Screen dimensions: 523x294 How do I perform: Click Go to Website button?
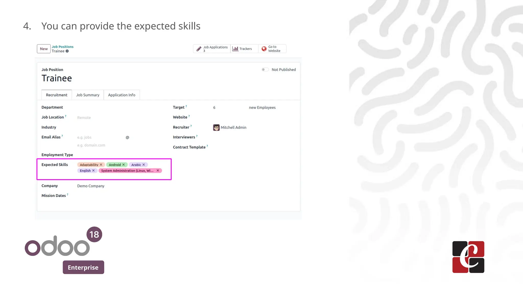(x=272, y=49)
